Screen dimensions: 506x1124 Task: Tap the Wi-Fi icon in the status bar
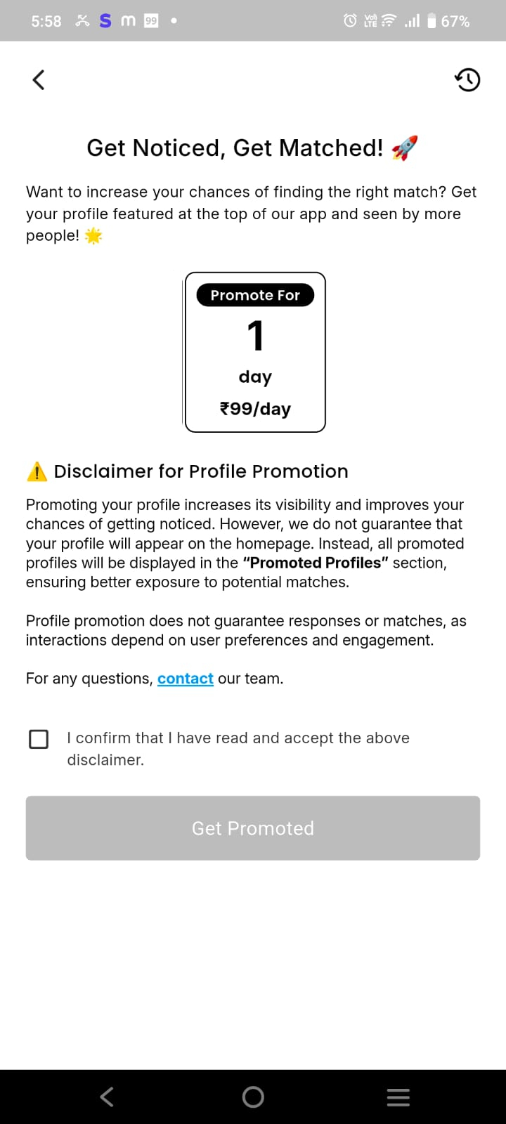coord(387,20)
